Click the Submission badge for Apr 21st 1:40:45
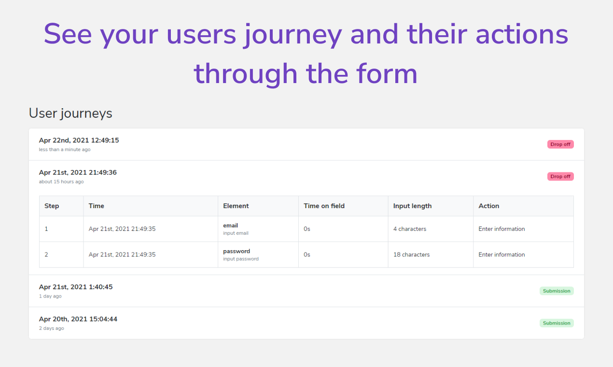Viewport: 613px width, 367px height. pyautogui.click(x=556, y=291)
